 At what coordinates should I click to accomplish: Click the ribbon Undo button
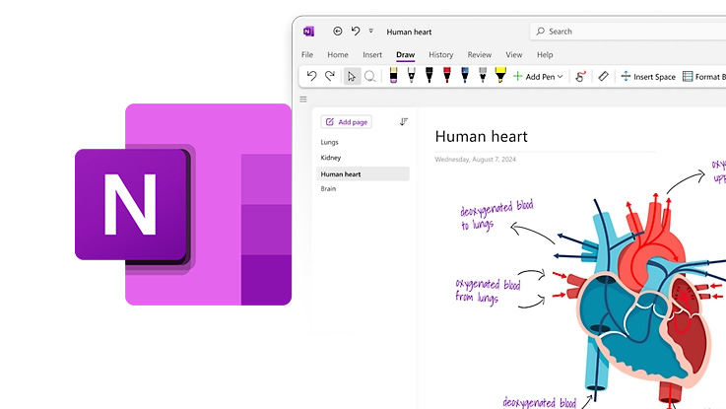pyautogui.click(x=311, y=76)
